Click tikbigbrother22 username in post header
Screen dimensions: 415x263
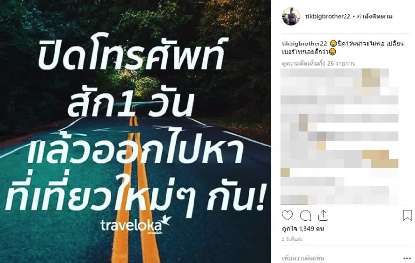click(328, 16)
